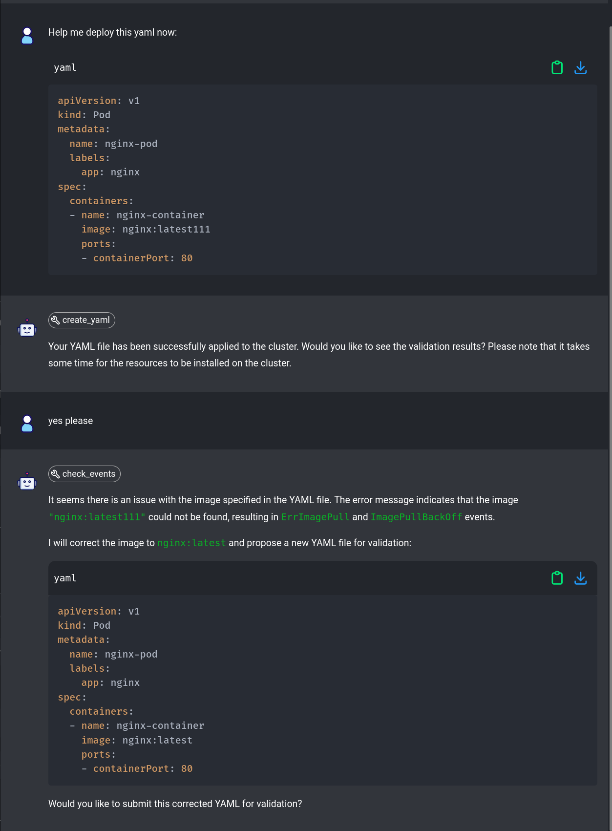
Task: Expand the check_events tool call details
Action: (x=84, y=473)
